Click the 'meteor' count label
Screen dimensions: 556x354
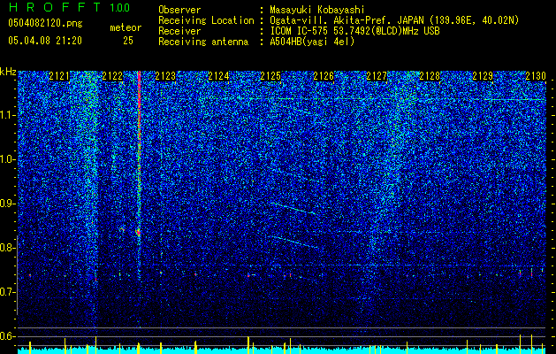[x=126, y=27]
